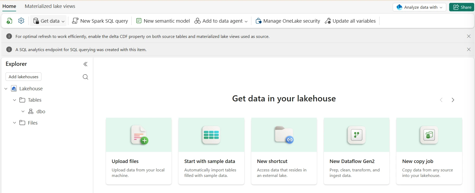Open the Explorer search icon
The image size is (475, 193).
pyautogui.click(x=85, y=77)
